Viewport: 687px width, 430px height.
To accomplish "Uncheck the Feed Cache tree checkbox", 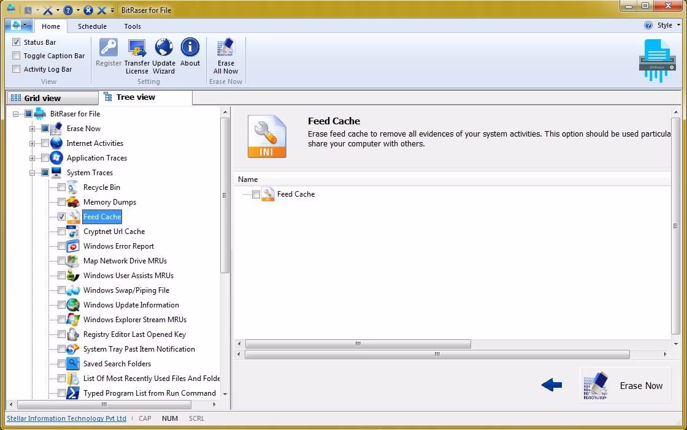I will point(62,216).
